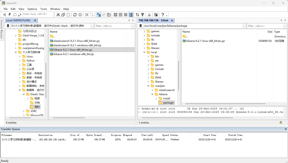Expand the JDBC folder in local tree
This screenshot has height=163, width=288.
tap(24, 111)
